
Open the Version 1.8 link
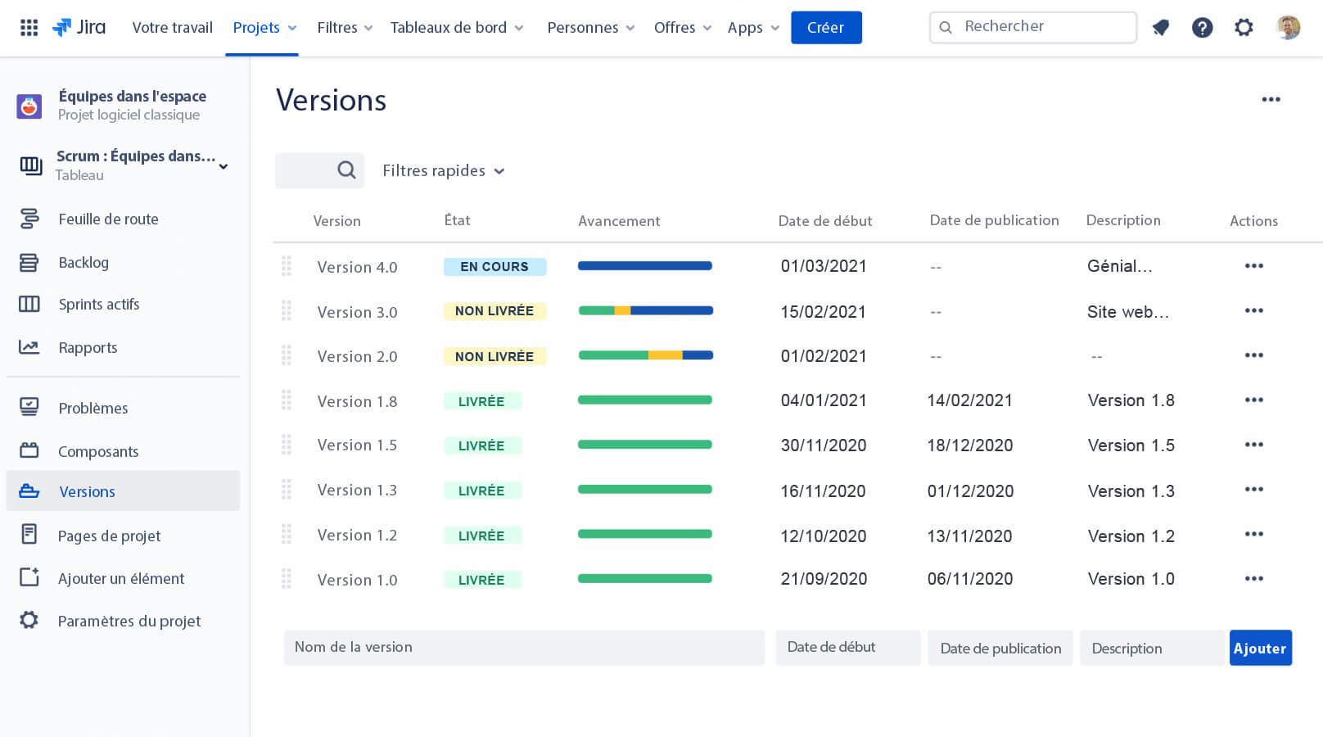tap(357, 401)
